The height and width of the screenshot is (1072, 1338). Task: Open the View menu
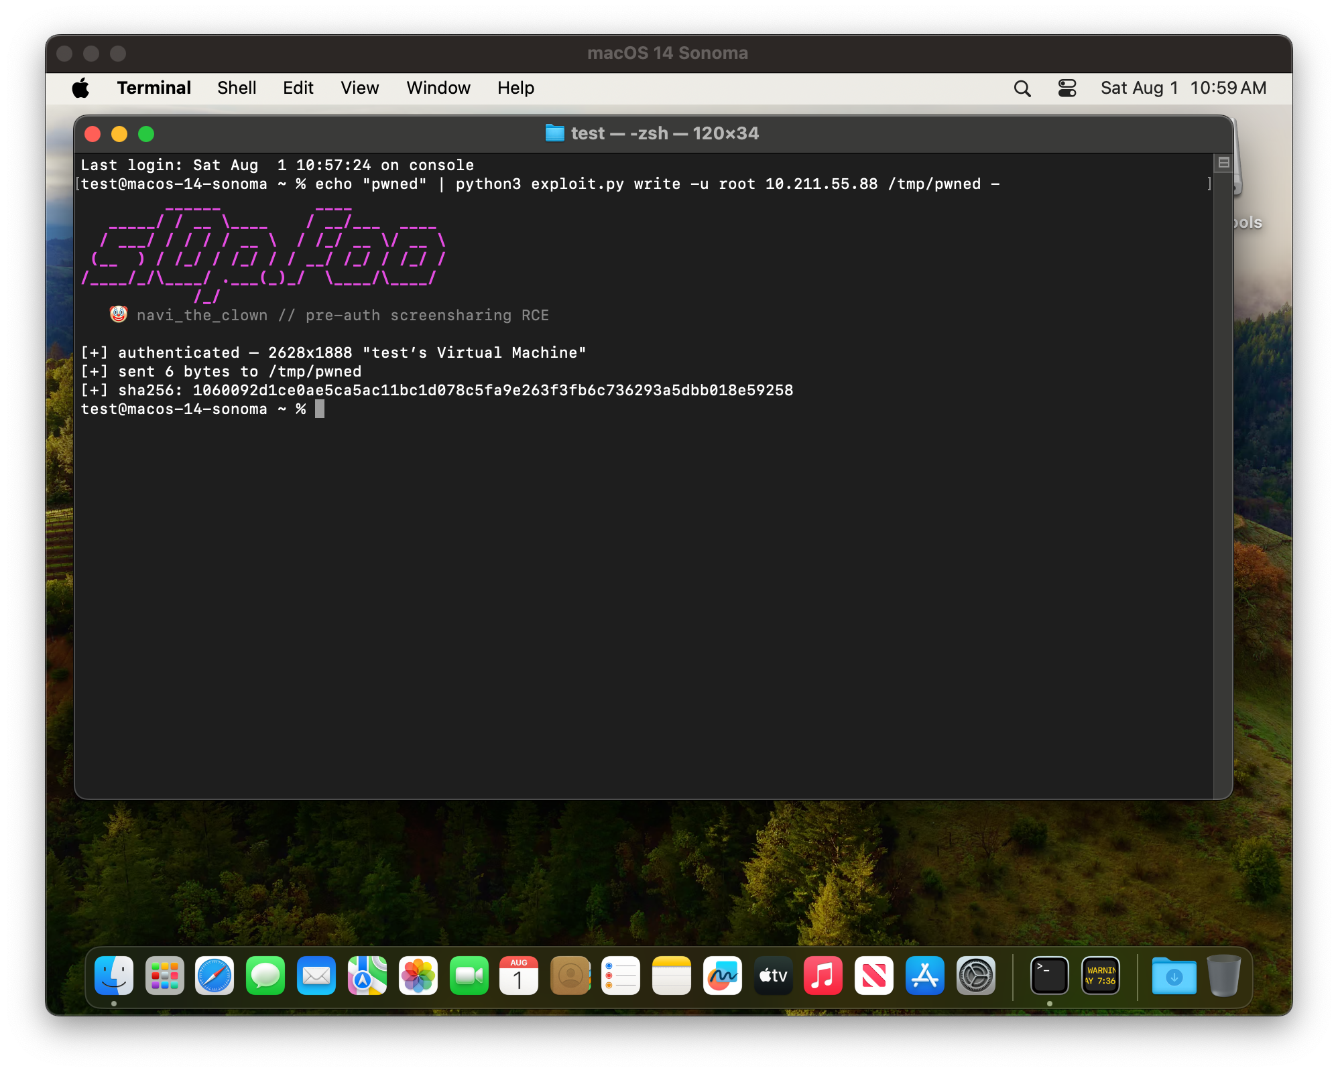pos(360,88)
